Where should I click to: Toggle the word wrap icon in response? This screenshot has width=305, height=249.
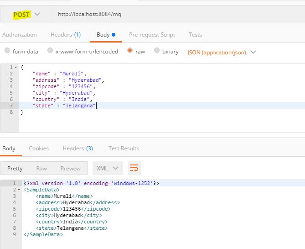click(134, 168)
